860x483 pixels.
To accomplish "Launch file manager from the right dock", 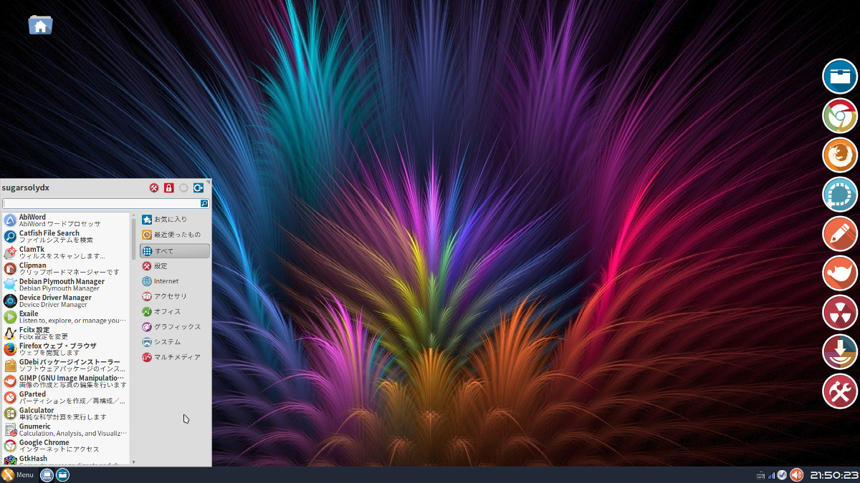I will [x=840, y=77].
